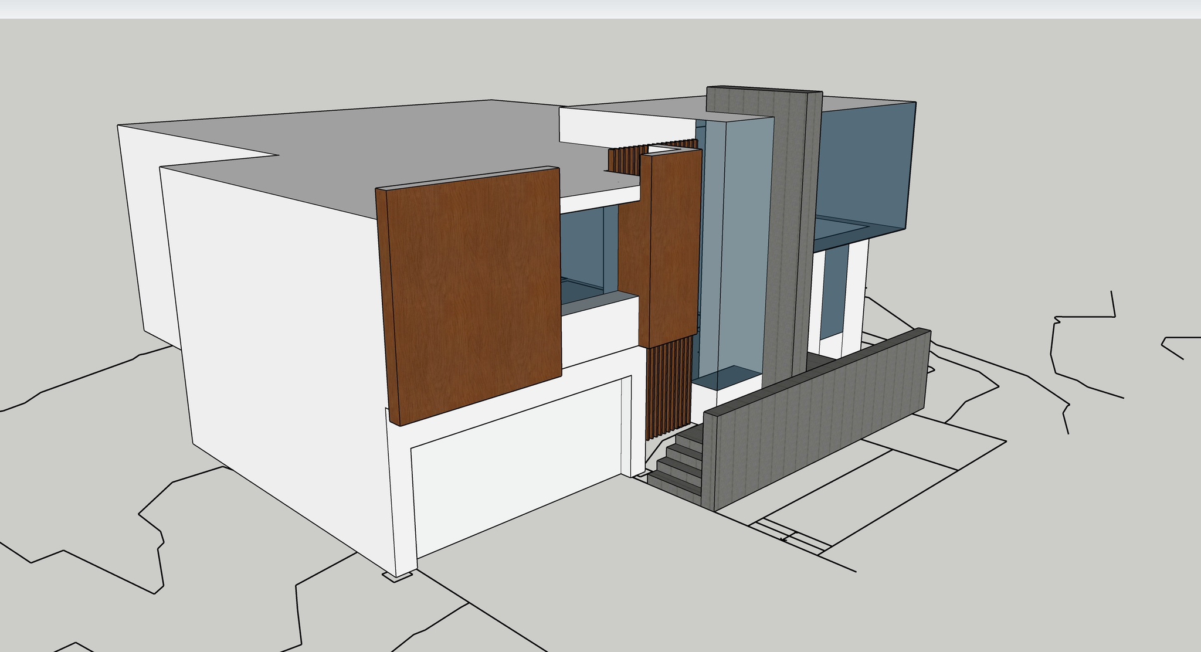
Task: Click the narrow vertical wooden panel beside the entry
Action: 671,246
